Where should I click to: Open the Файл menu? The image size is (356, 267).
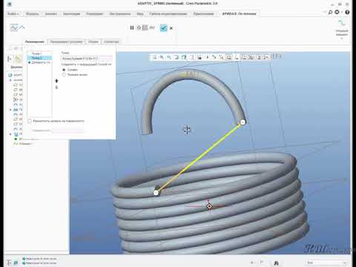[13, 14]
